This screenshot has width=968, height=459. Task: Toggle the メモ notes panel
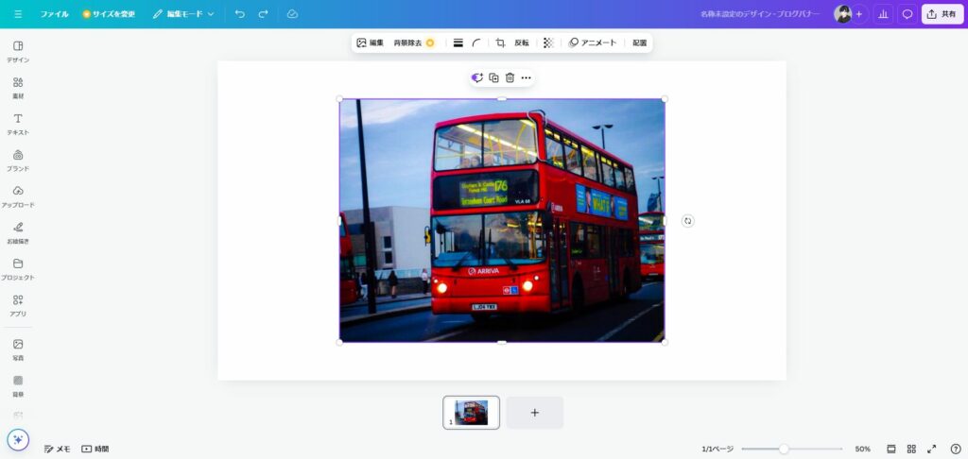[57, 449]
